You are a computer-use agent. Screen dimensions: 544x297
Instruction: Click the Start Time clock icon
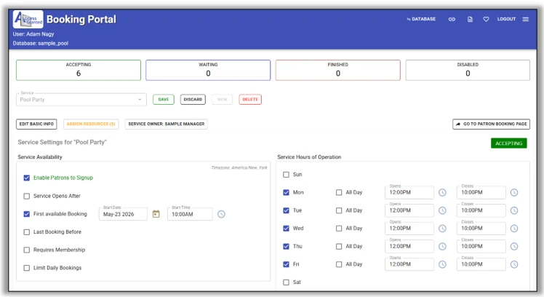[x=222, y=214]
